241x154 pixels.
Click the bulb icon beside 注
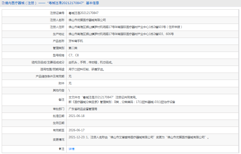pyautogui.click(x=60, y=149)
